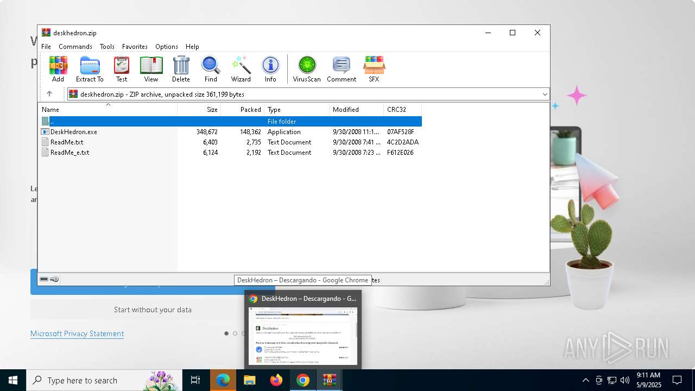Open Windows Start menu
This screenshot has height=391, width=695.
[x=13, y=380]
